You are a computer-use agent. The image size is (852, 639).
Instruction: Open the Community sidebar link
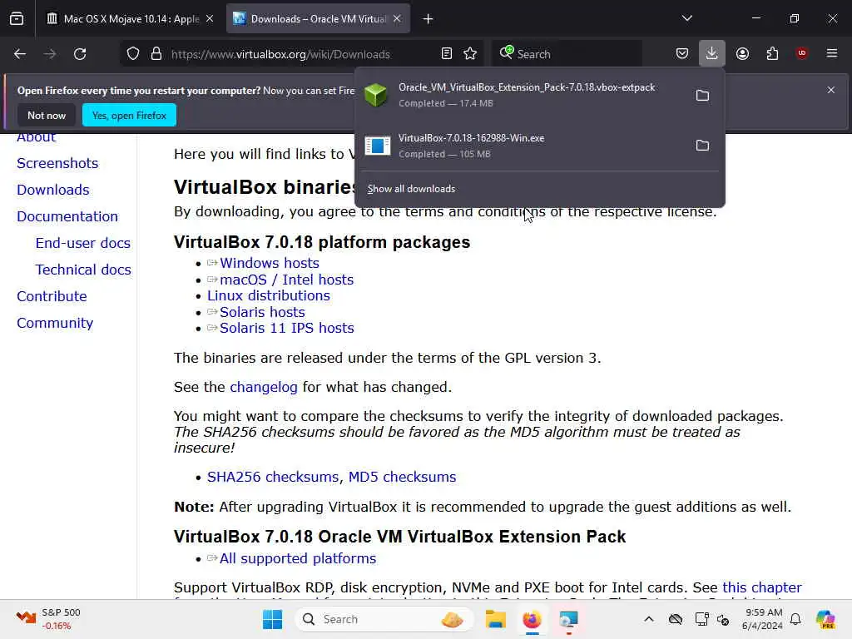pos(55,324)
